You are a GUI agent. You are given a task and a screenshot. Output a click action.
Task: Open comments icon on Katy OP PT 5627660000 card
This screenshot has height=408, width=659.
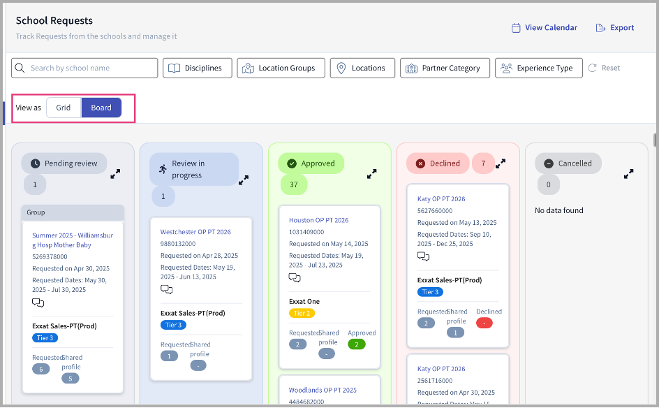[x=423, y=256]
